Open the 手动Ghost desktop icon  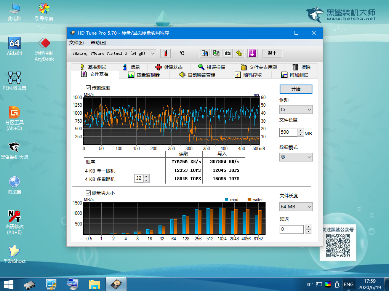click(14, 254)
